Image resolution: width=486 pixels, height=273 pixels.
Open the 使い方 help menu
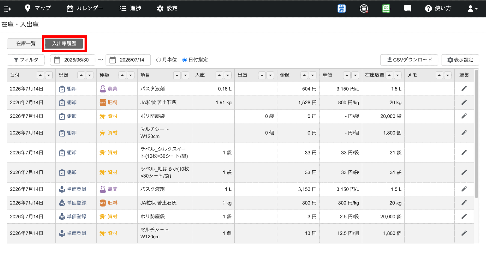pos(438,8)
